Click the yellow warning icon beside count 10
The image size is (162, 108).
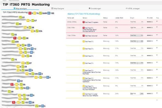[27, 74]
